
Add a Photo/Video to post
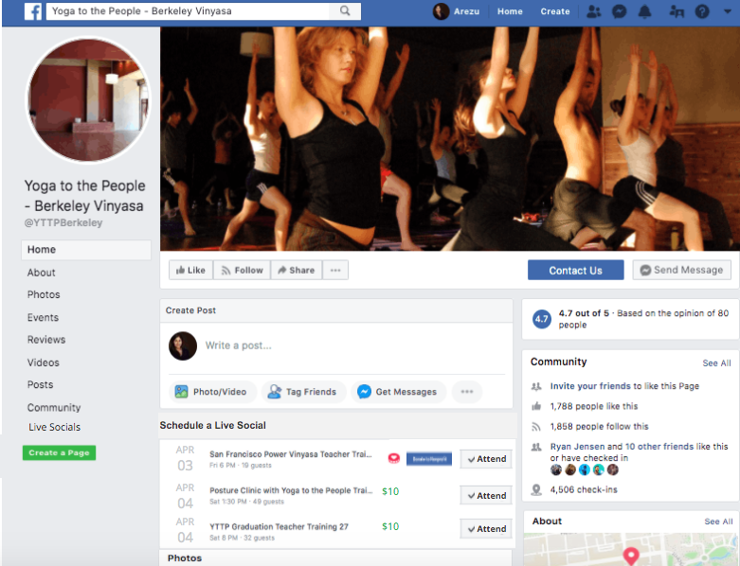(x=212, y=392)
